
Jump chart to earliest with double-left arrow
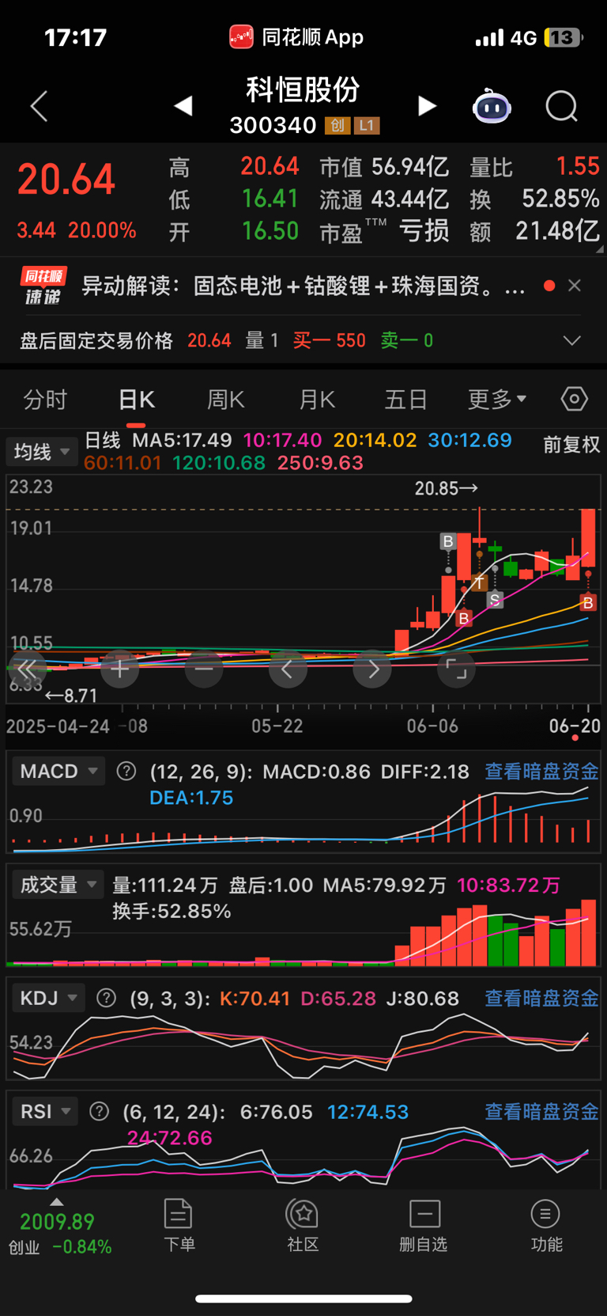28,669
